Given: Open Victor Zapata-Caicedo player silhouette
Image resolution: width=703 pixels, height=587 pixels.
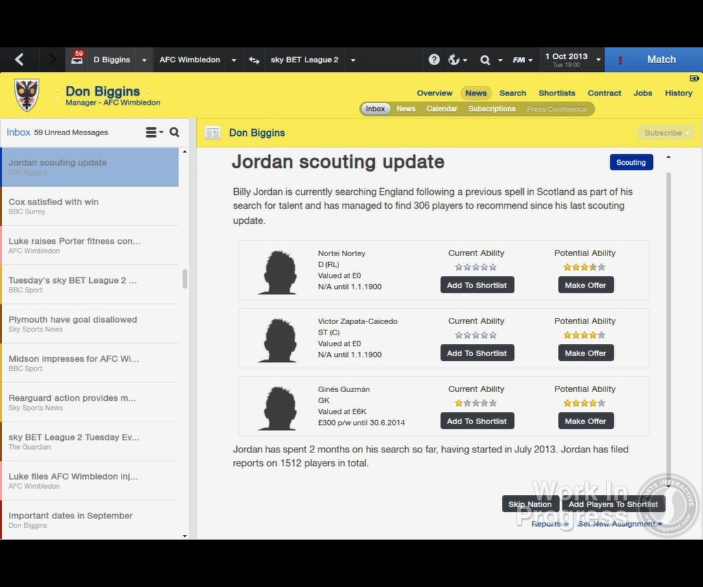Looking at the screenshot, I should (x=278, y=340).
